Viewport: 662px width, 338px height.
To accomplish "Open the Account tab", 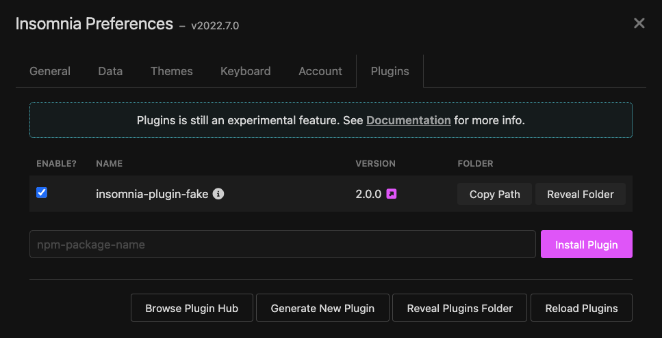I will tap(320, 71).
